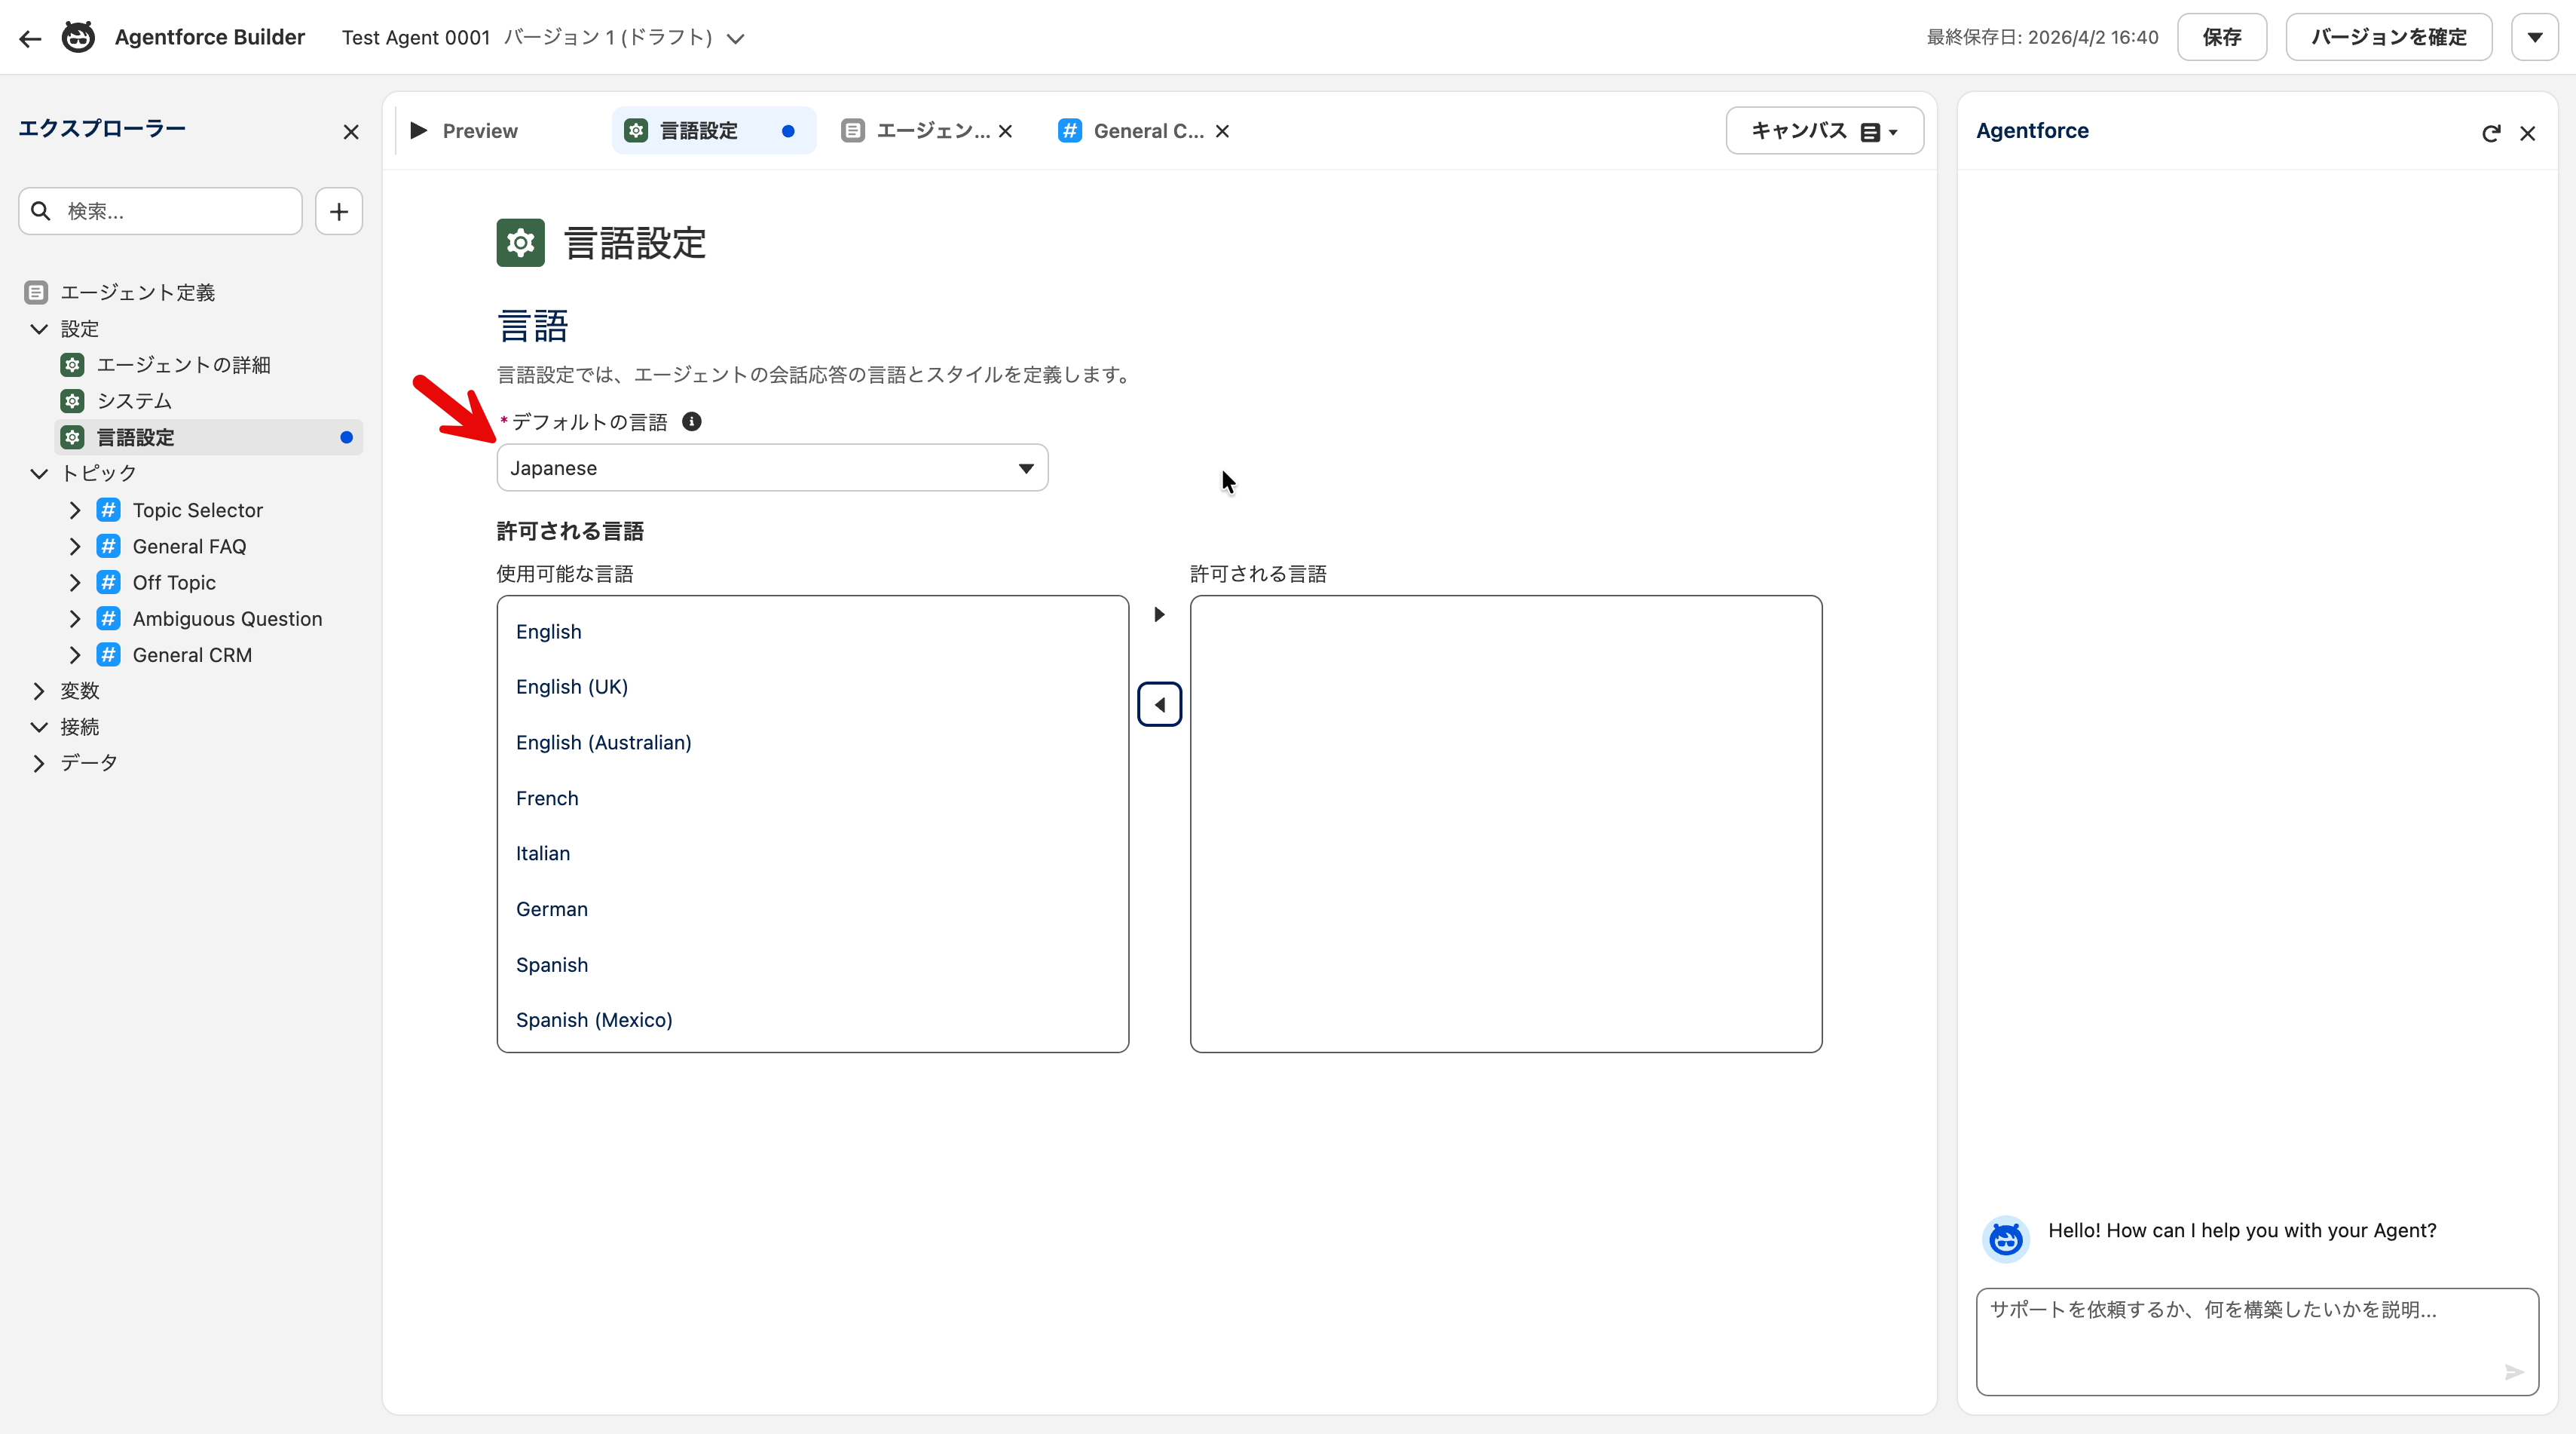The image size is (2576, 1434).
Task: Click the Preview play icon
Action: [419, 130]
